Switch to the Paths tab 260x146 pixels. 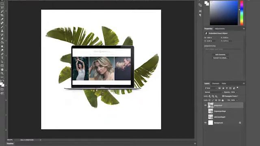[224, 84]
